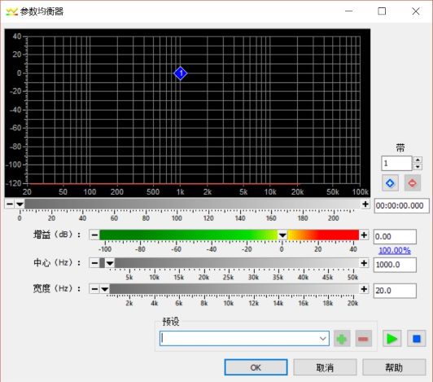Focus the center frequency 1000.0 field
This screenshot has height=382, width=433.
coord(395,265)
